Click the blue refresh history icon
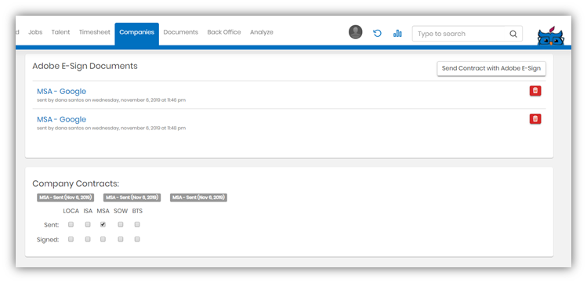The image size is (587, 283). coord(377,33)
